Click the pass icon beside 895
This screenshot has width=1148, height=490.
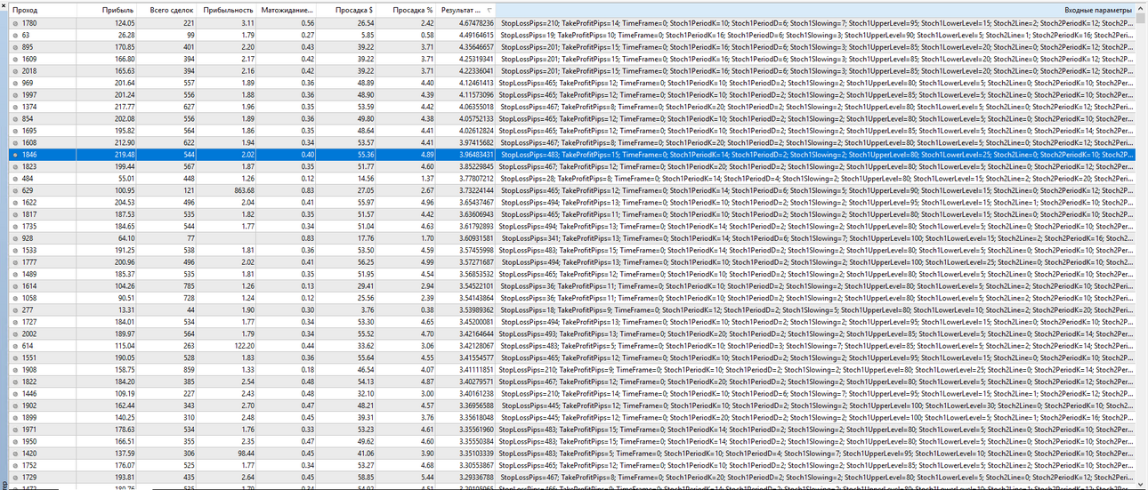[15, 46]
